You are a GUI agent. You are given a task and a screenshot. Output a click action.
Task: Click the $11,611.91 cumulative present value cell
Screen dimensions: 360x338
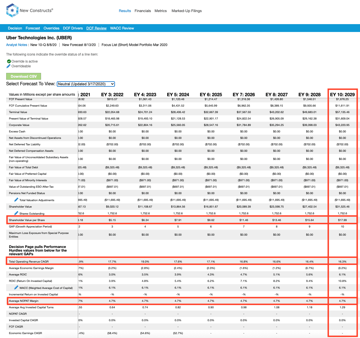(x=342, y=106)
